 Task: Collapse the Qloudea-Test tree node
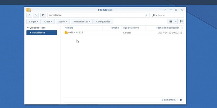(x=28, y=28)
